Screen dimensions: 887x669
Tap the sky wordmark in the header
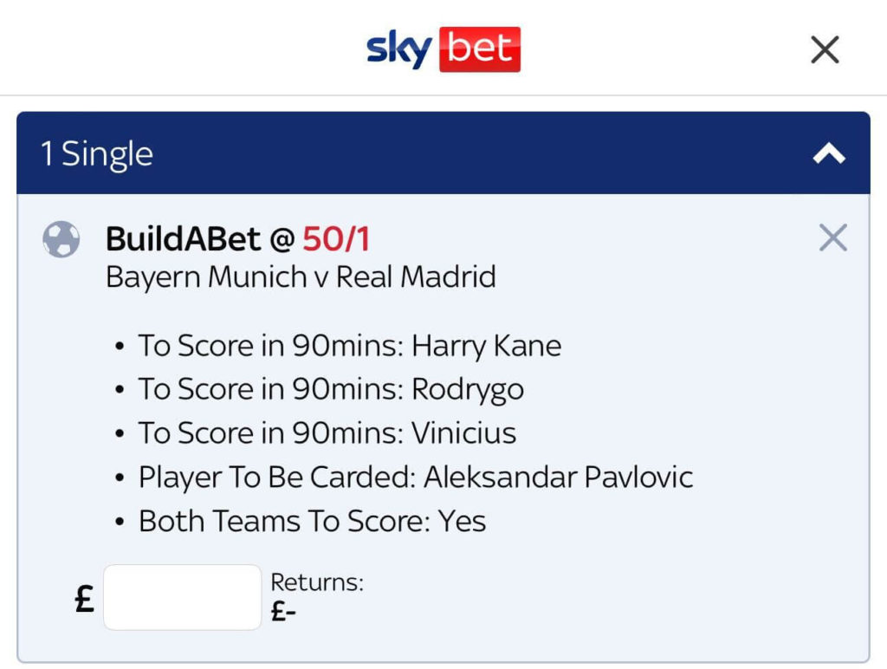398,49
